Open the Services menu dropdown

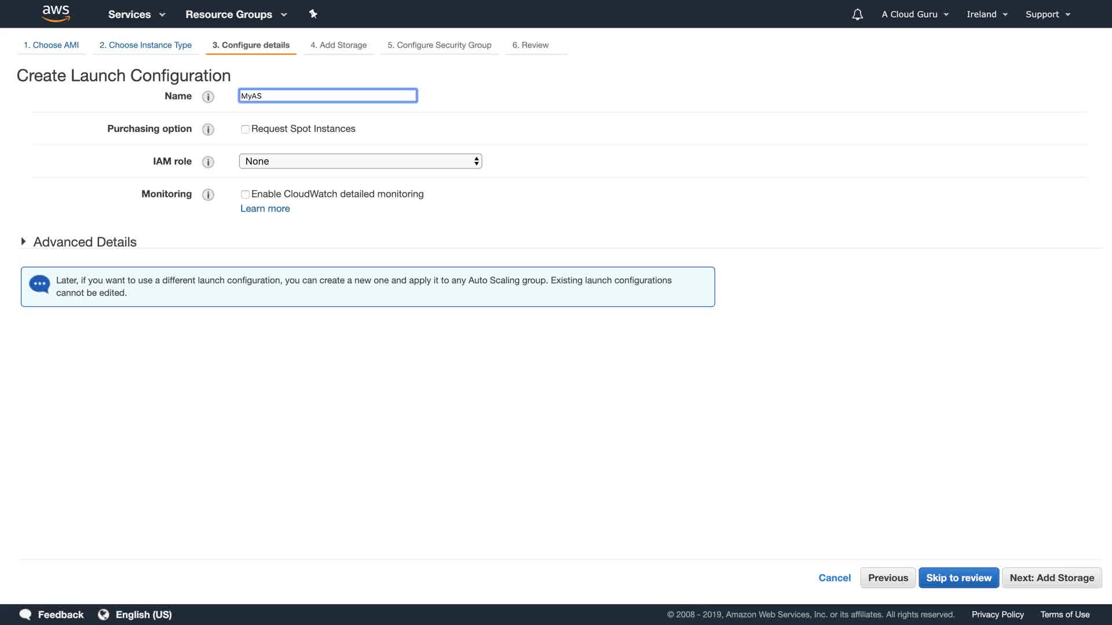pos(137,14)
